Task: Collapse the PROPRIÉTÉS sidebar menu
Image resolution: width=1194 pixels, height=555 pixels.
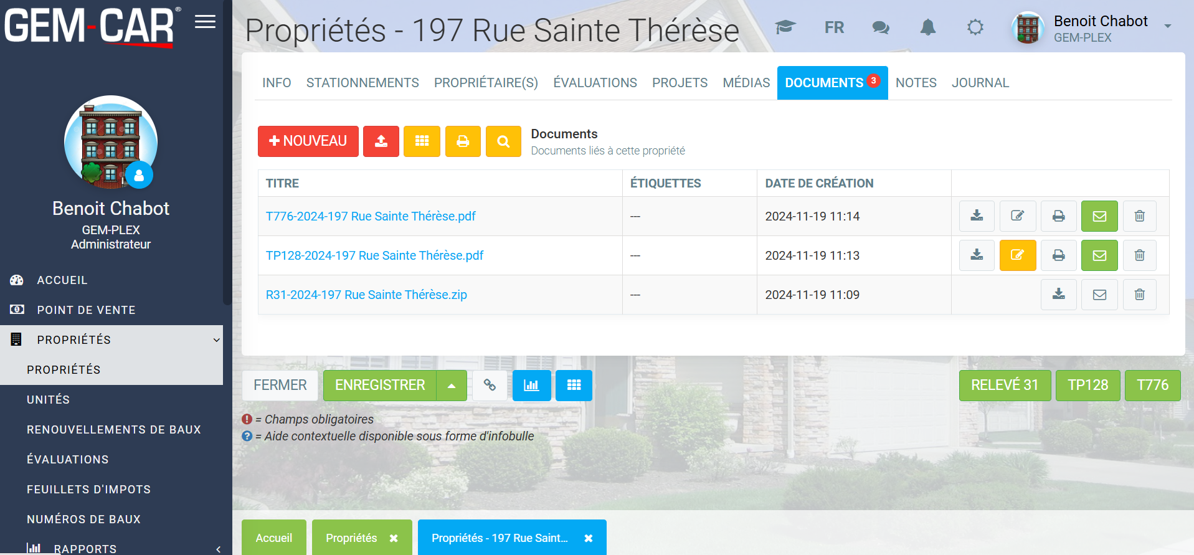Action: click(216, 340)
